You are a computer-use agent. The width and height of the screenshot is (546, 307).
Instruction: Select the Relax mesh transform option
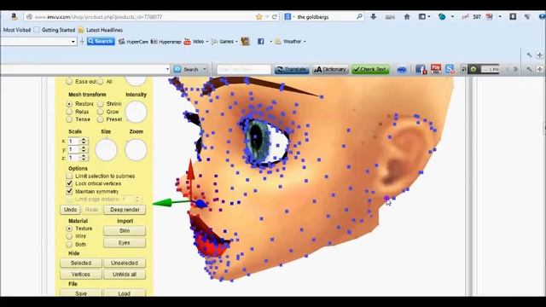coord(69,112)
